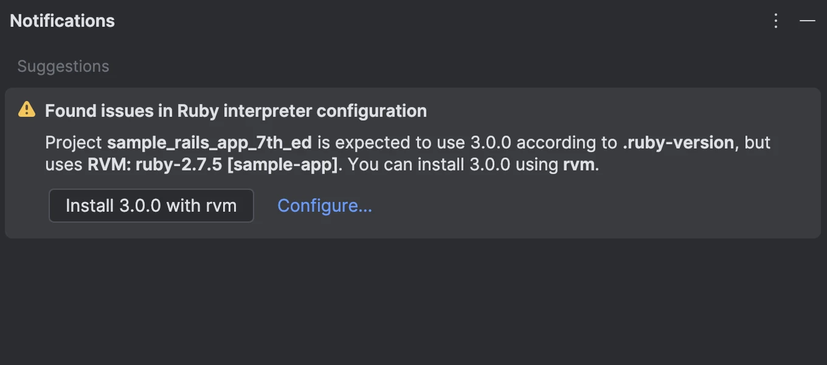Open the Configure... link
The height and width of the screenshot is (365, 827).
(x=324, y=206)
